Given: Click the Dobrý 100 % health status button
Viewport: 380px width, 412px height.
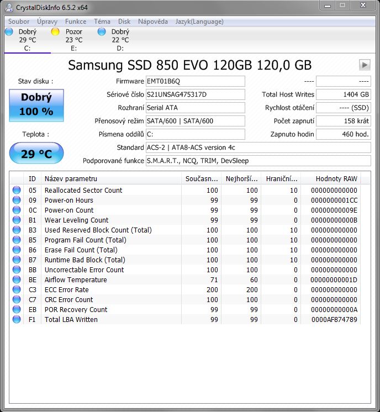Looking at the screenshot, I should [x=36, y=105].
